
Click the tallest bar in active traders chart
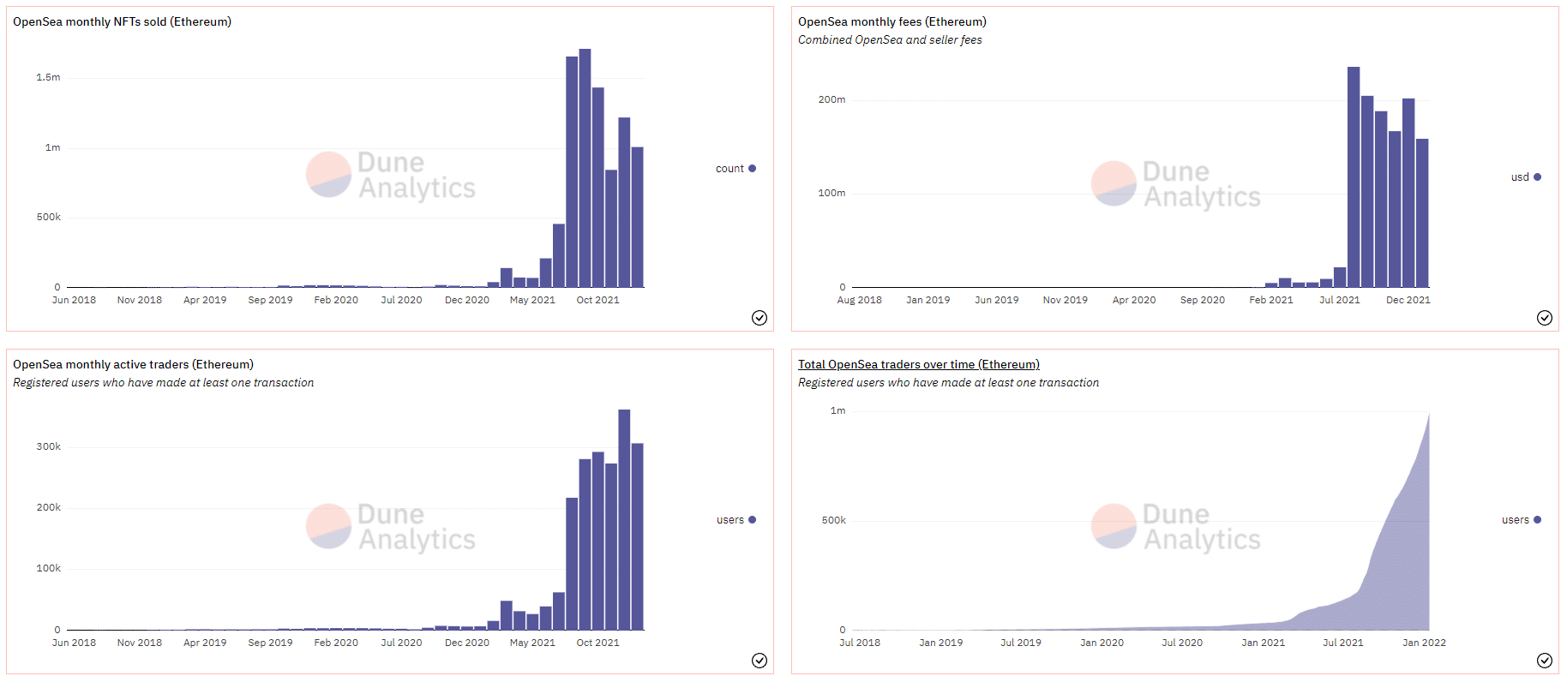click(x=624, y=519)
